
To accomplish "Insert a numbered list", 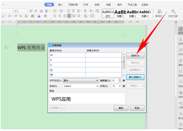I will (x=61, y=11).
